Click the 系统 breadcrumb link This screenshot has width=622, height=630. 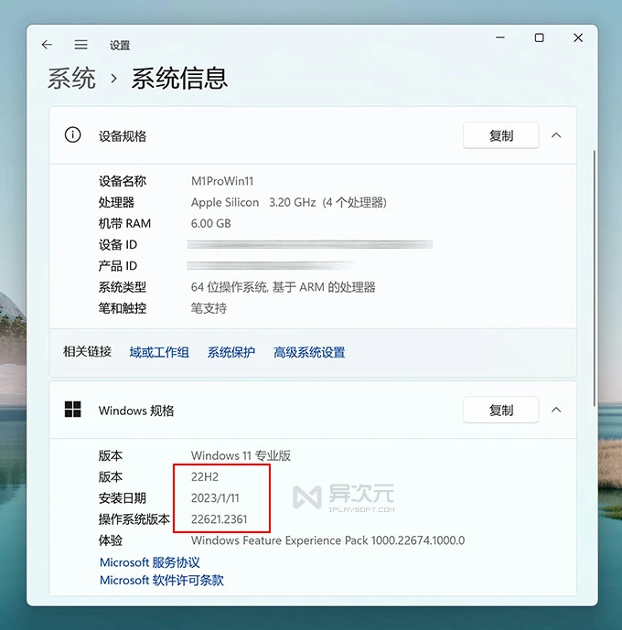pyautogui.click(x=72, y=78)
